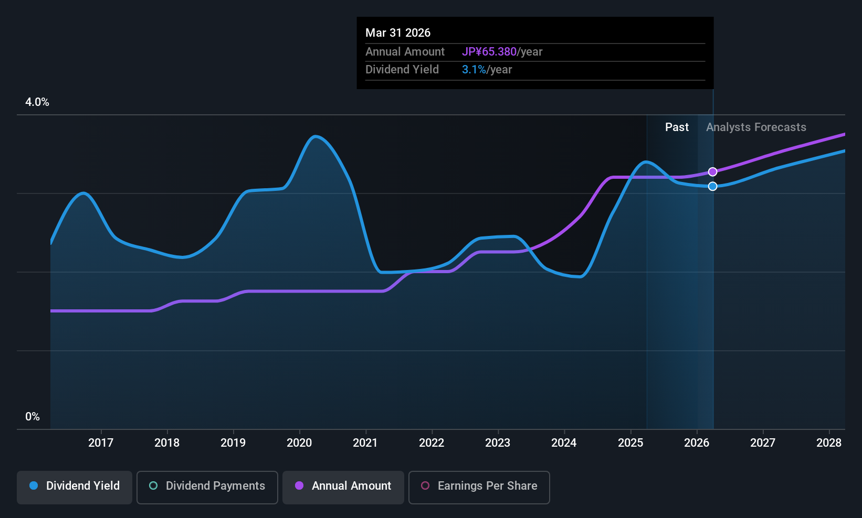Click the Mar 31 2026 tooltip date

398,33
